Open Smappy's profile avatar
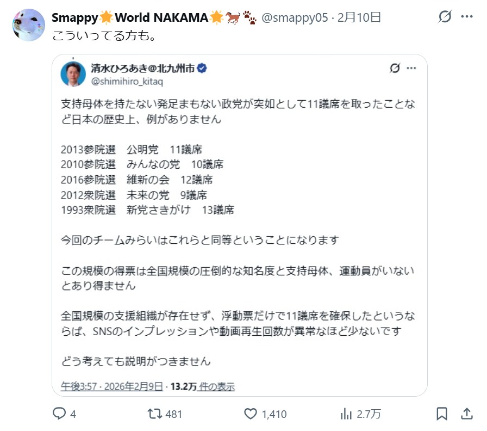Viewport: 487px width, 431px height. point(28,26)
